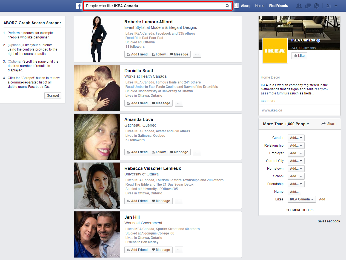Open Jen Hill's profile name
The width and height of the screenshot is (346, 260).
(x=132, y=217)
